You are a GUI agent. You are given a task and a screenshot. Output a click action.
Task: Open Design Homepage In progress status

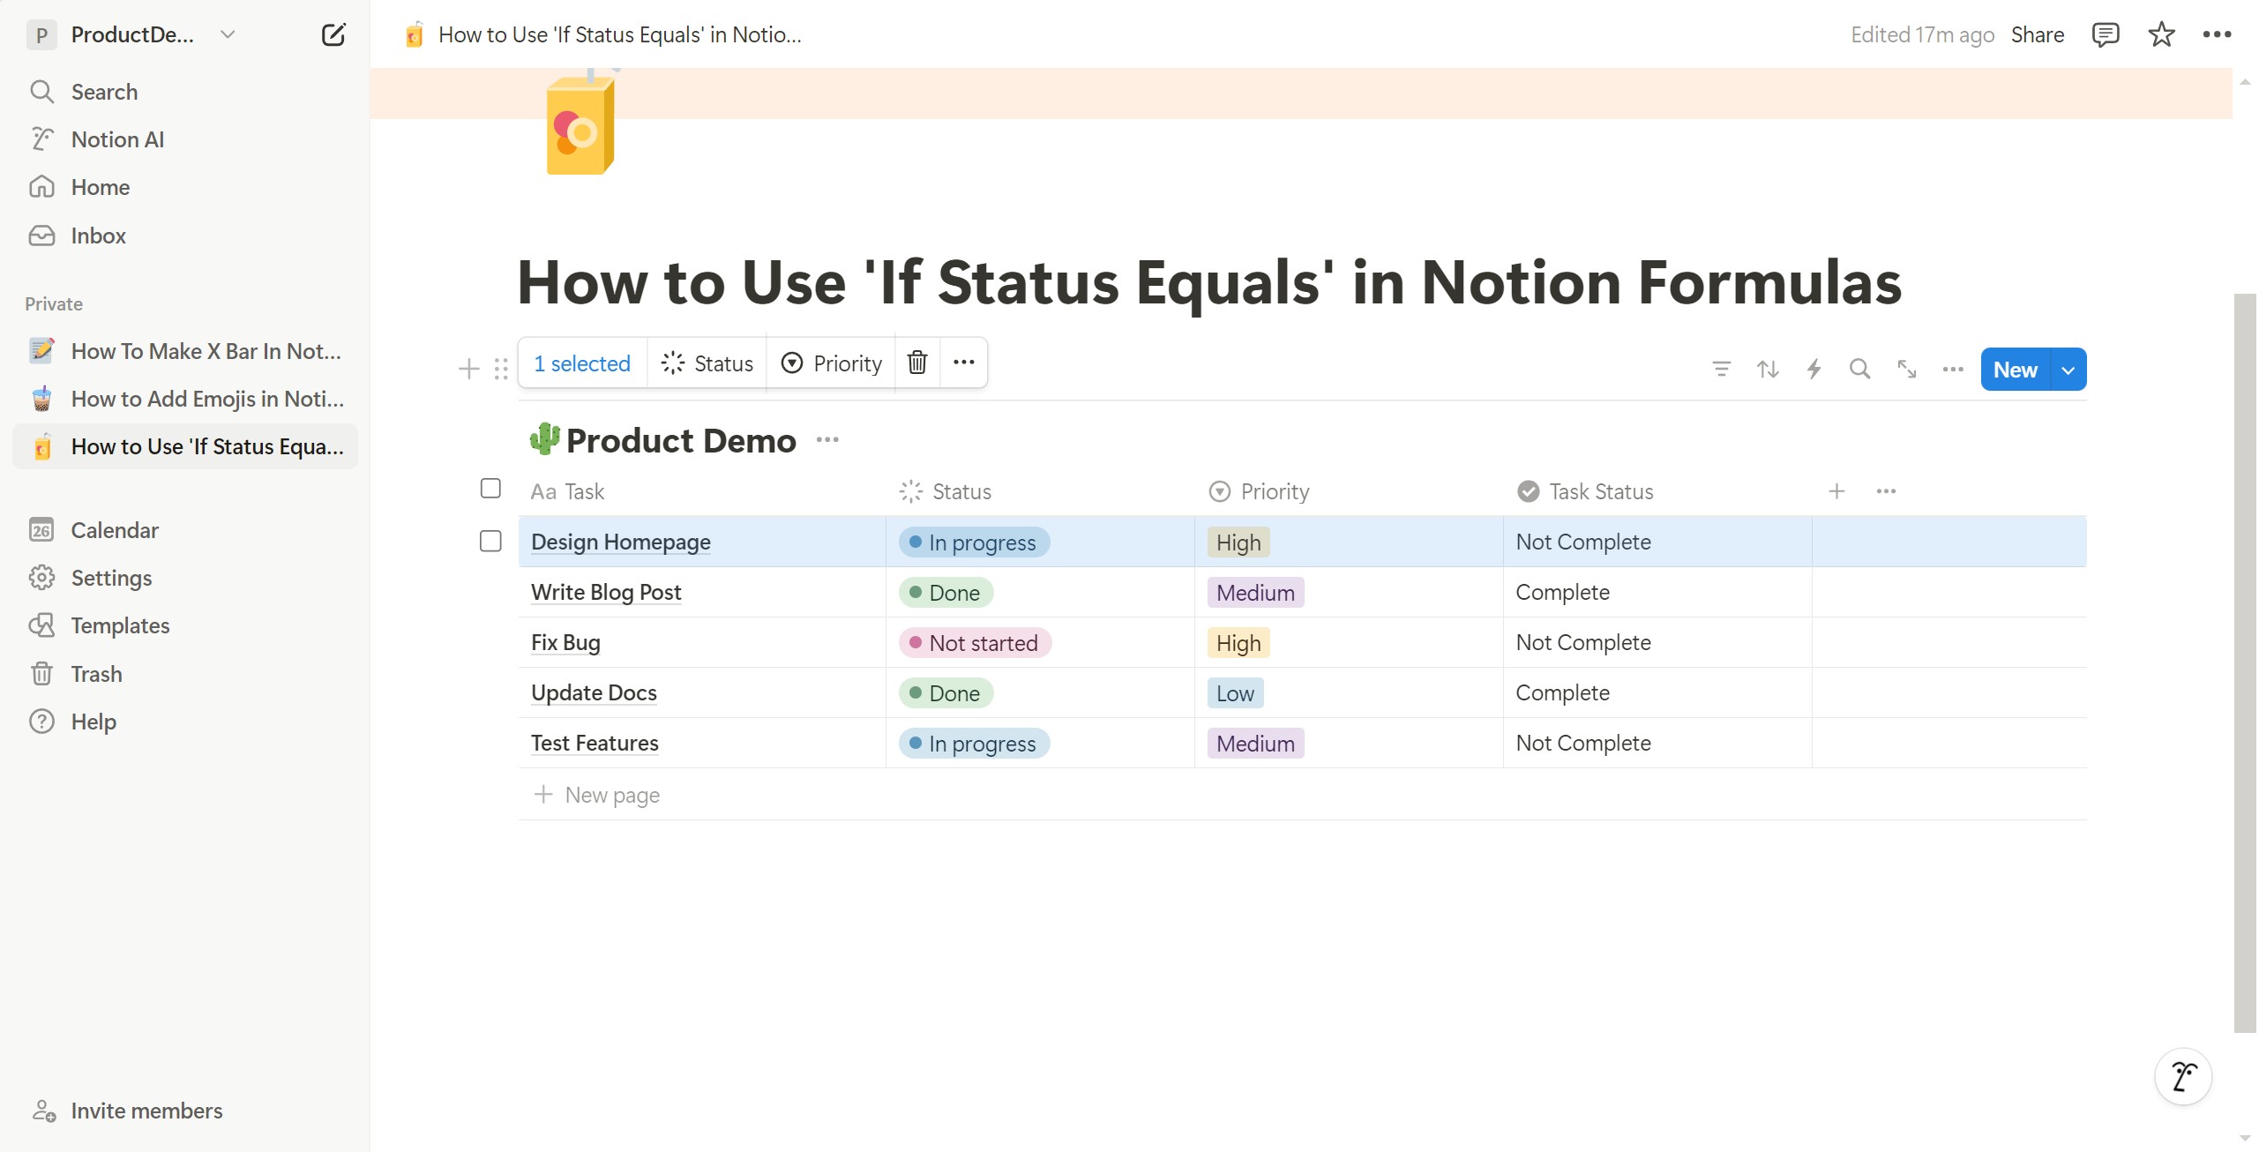click(974, 542)
